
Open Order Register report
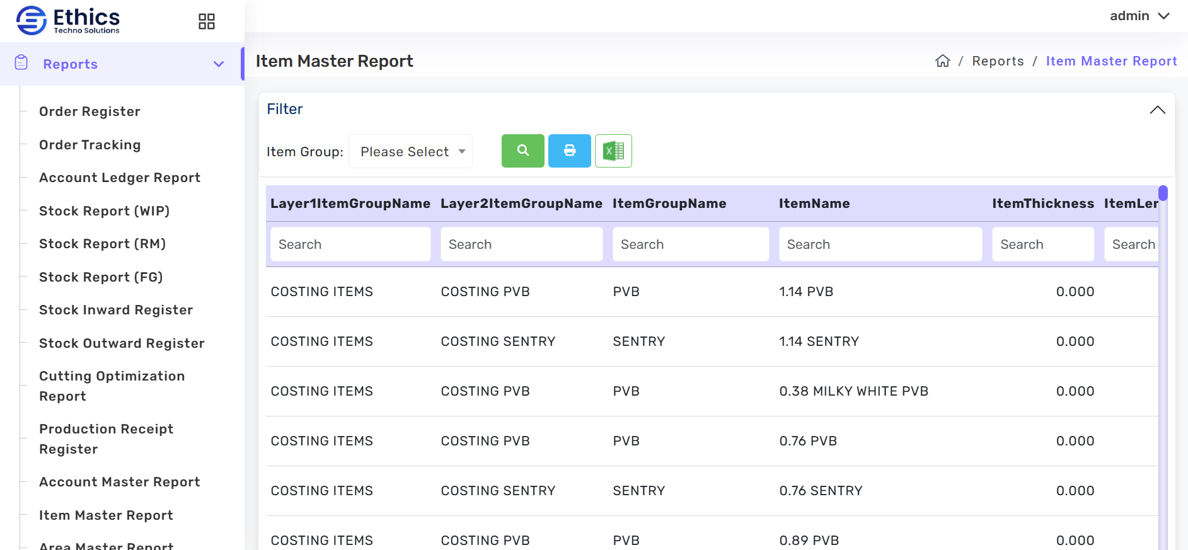point(89,112)
